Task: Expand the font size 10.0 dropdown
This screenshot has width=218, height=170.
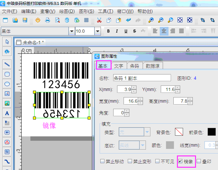Action: [x=97, y=31]
